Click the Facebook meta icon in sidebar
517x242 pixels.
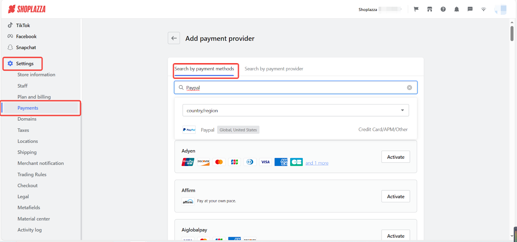point(10,36)
